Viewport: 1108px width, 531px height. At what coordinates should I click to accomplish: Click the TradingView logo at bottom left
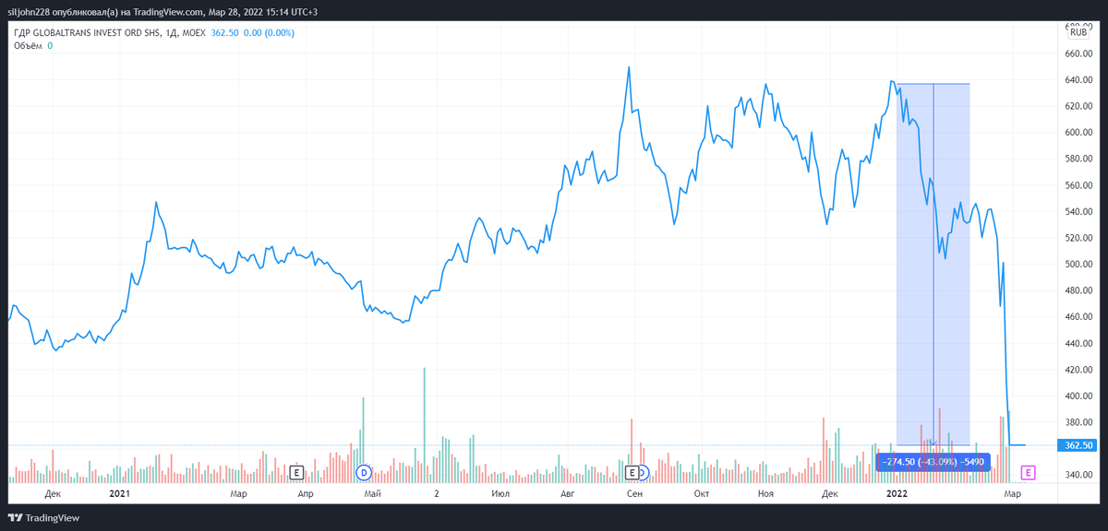click(x=44, y=517)
